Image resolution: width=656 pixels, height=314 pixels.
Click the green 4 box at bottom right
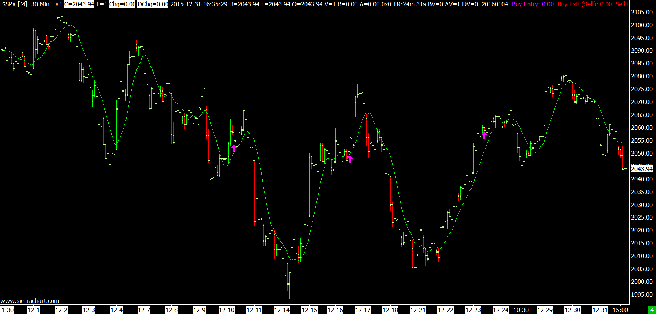coord(652,310)
